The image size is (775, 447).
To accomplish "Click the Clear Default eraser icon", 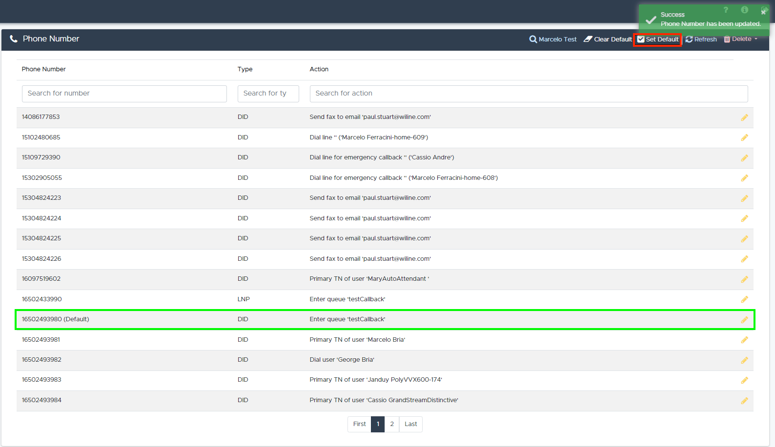I will coord(588,39).
